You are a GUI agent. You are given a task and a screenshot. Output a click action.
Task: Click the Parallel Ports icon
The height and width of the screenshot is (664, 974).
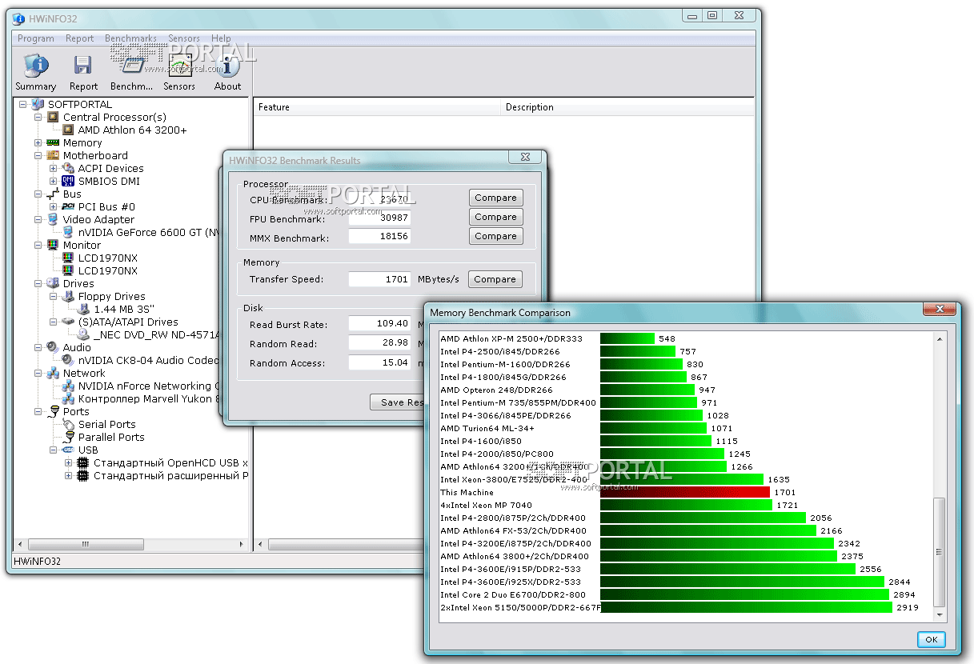[x=68, y=437]
